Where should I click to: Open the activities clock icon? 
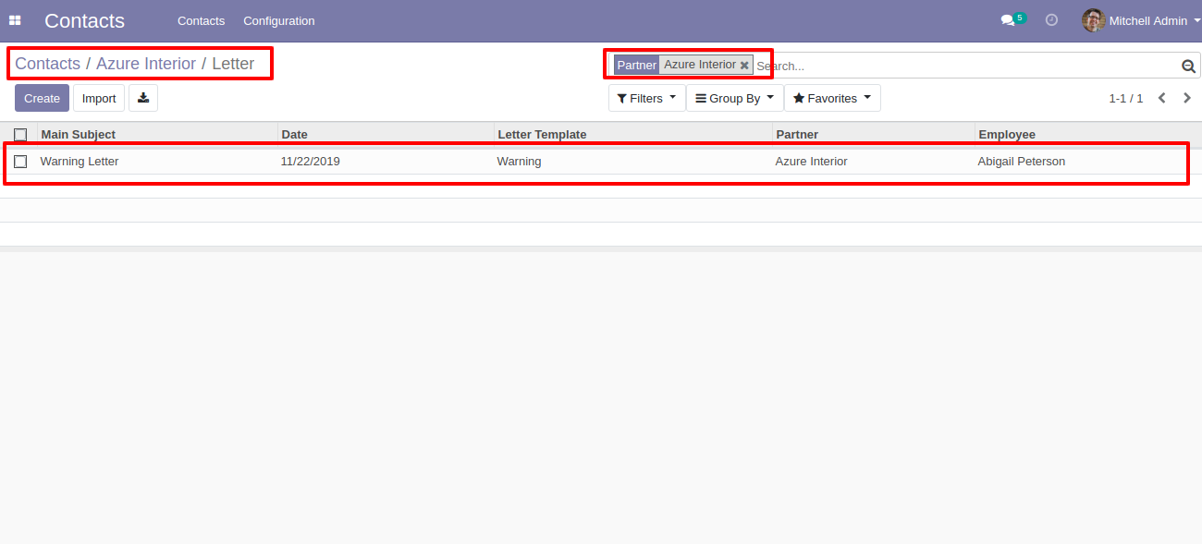(x=1051, y=19)
